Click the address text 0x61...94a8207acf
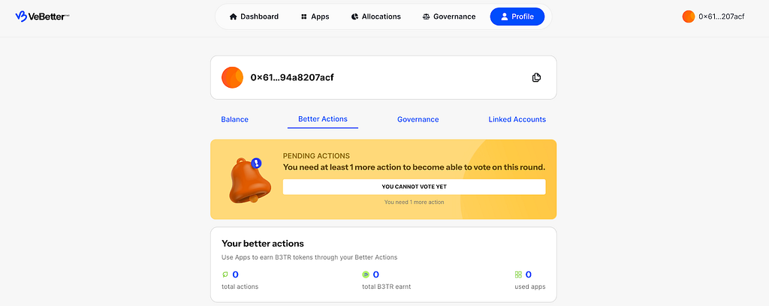769x306 pixels. pyautogui.click(x=292, y=77)
